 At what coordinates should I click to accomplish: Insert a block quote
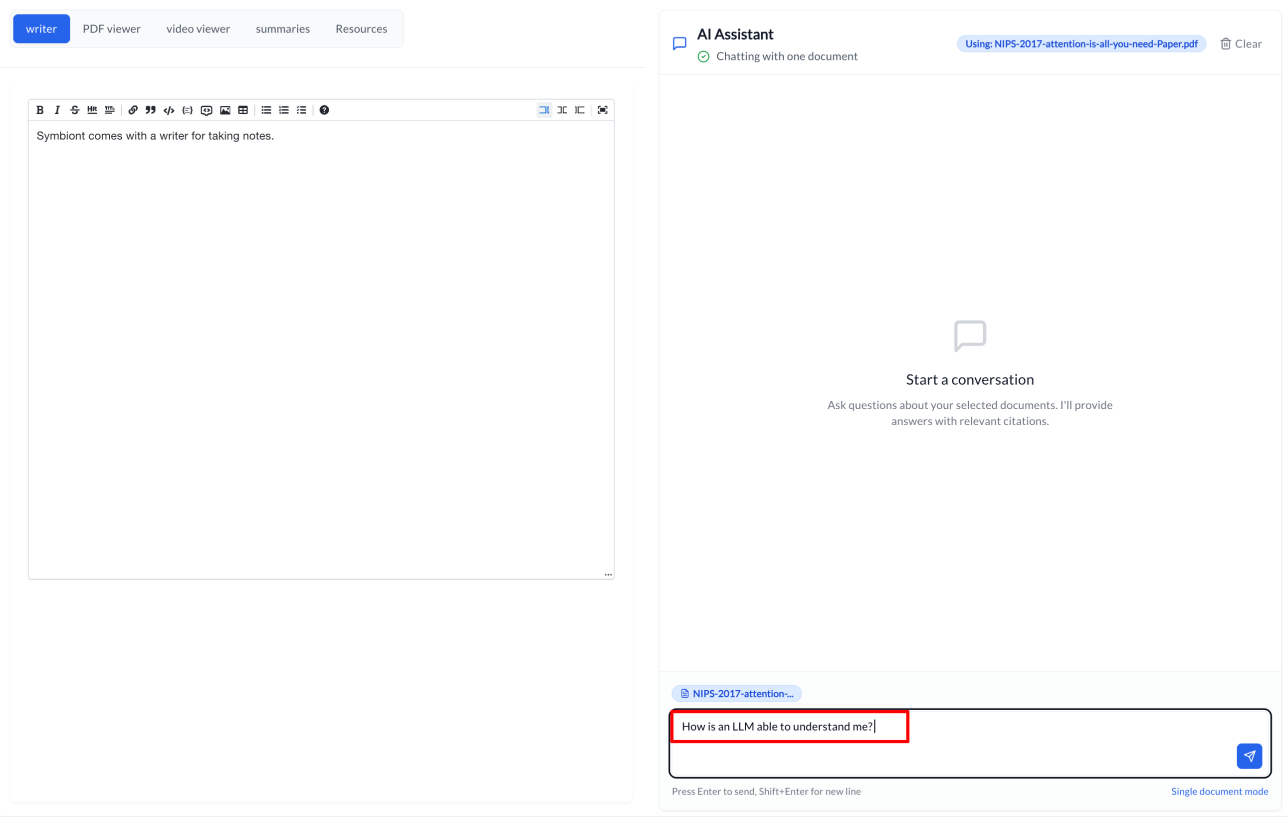point(151,110)
